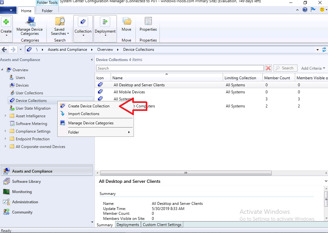
Task: Click the Manage Device Categories menu icon
Action: 62,123
